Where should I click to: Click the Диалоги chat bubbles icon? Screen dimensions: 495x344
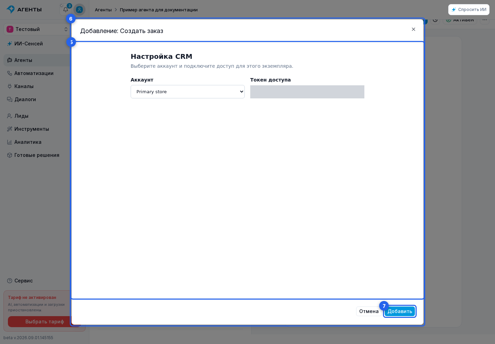click(10, 99)
